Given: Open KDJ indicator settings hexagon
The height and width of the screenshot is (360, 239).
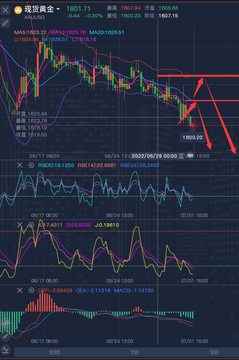Looking at the screenshot, I should 31,225.
